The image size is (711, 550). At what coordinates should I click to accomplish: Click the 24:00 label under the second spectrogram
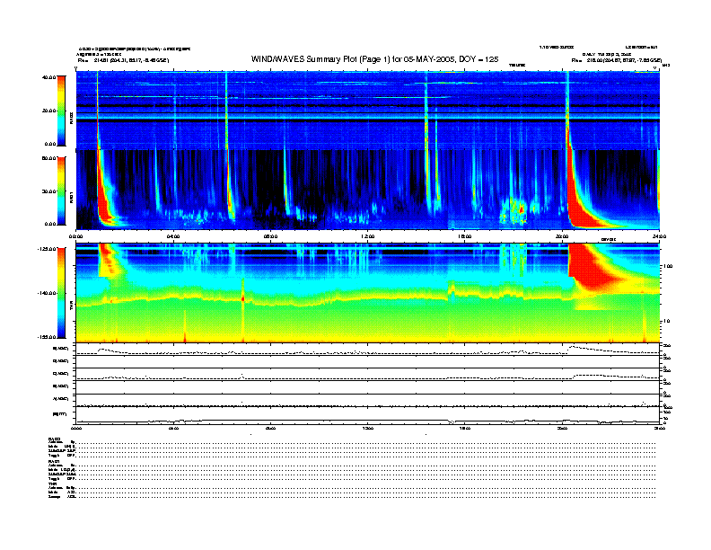(x=659, y=236)
